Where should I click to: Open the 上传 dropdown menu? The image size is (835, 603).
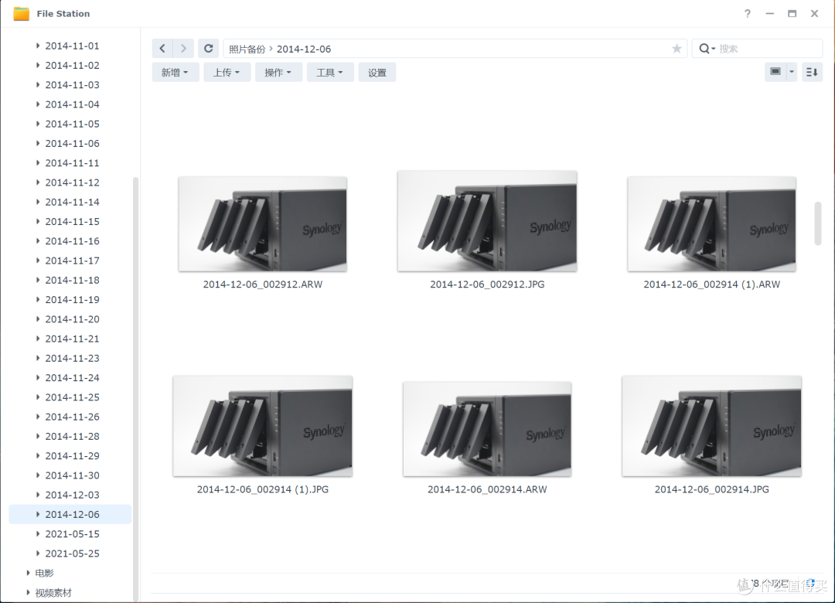(227, 73)
